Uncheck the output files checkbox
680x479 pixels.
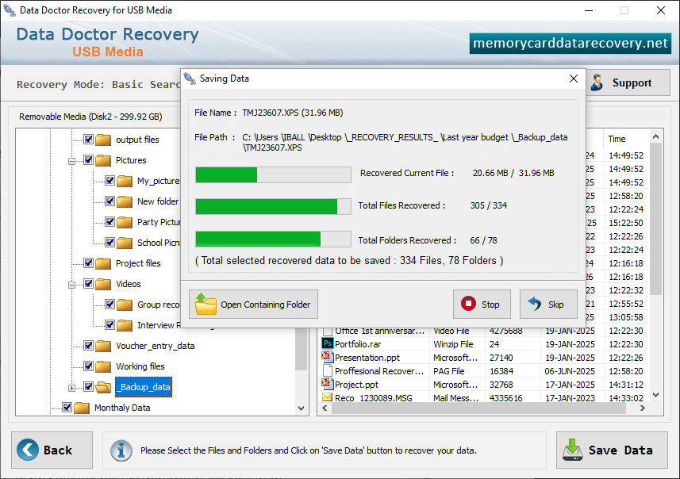point(88,139)
